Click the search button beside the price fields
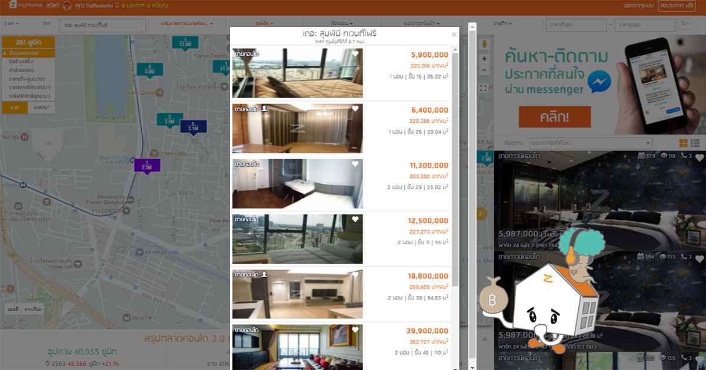Screen dimensions: 706x370 pos(685,25)
